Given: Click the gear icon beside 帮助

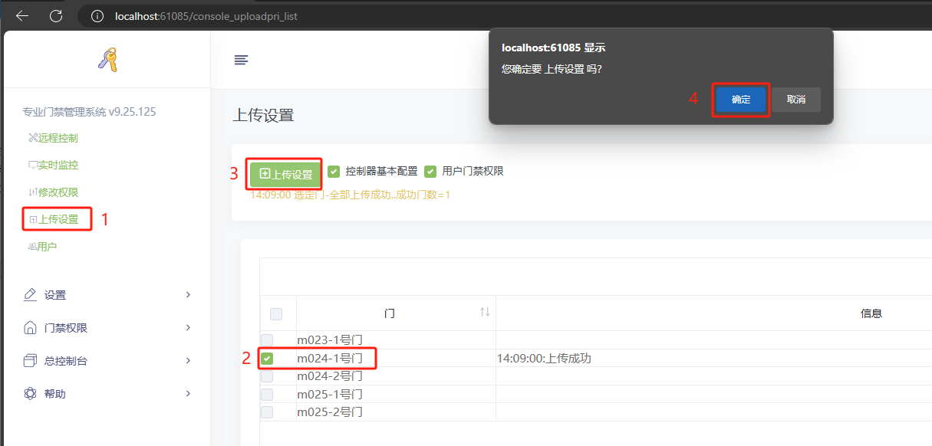Looking at the screenshot, I should pos(31,394).
